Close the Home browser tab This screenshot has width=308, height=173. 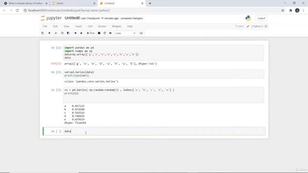coord(94,3)
